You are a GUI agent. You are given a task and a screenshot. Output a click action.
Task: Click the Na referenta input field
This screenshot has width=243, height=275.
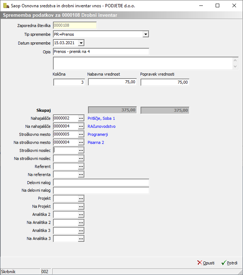click(66, 175)
